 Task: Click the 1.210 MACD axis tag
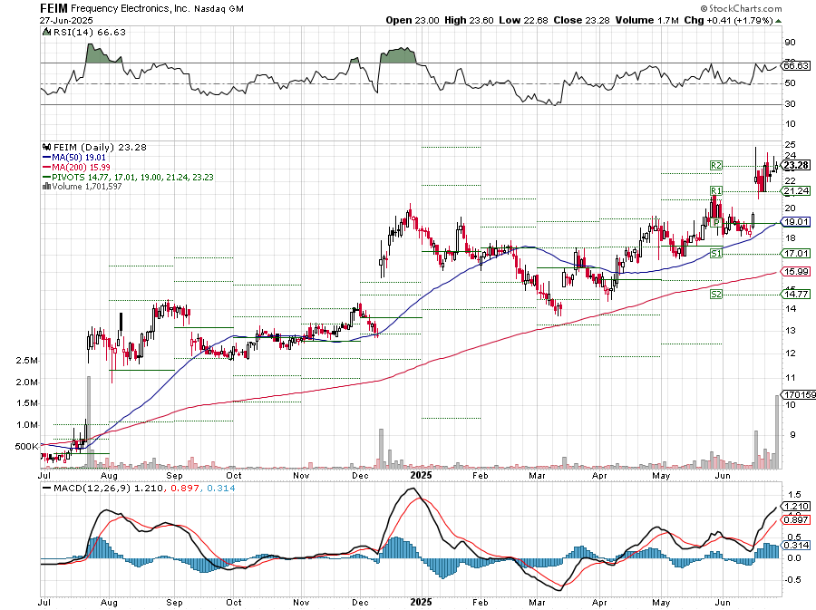pyautogui.click(x=796, y=506)
